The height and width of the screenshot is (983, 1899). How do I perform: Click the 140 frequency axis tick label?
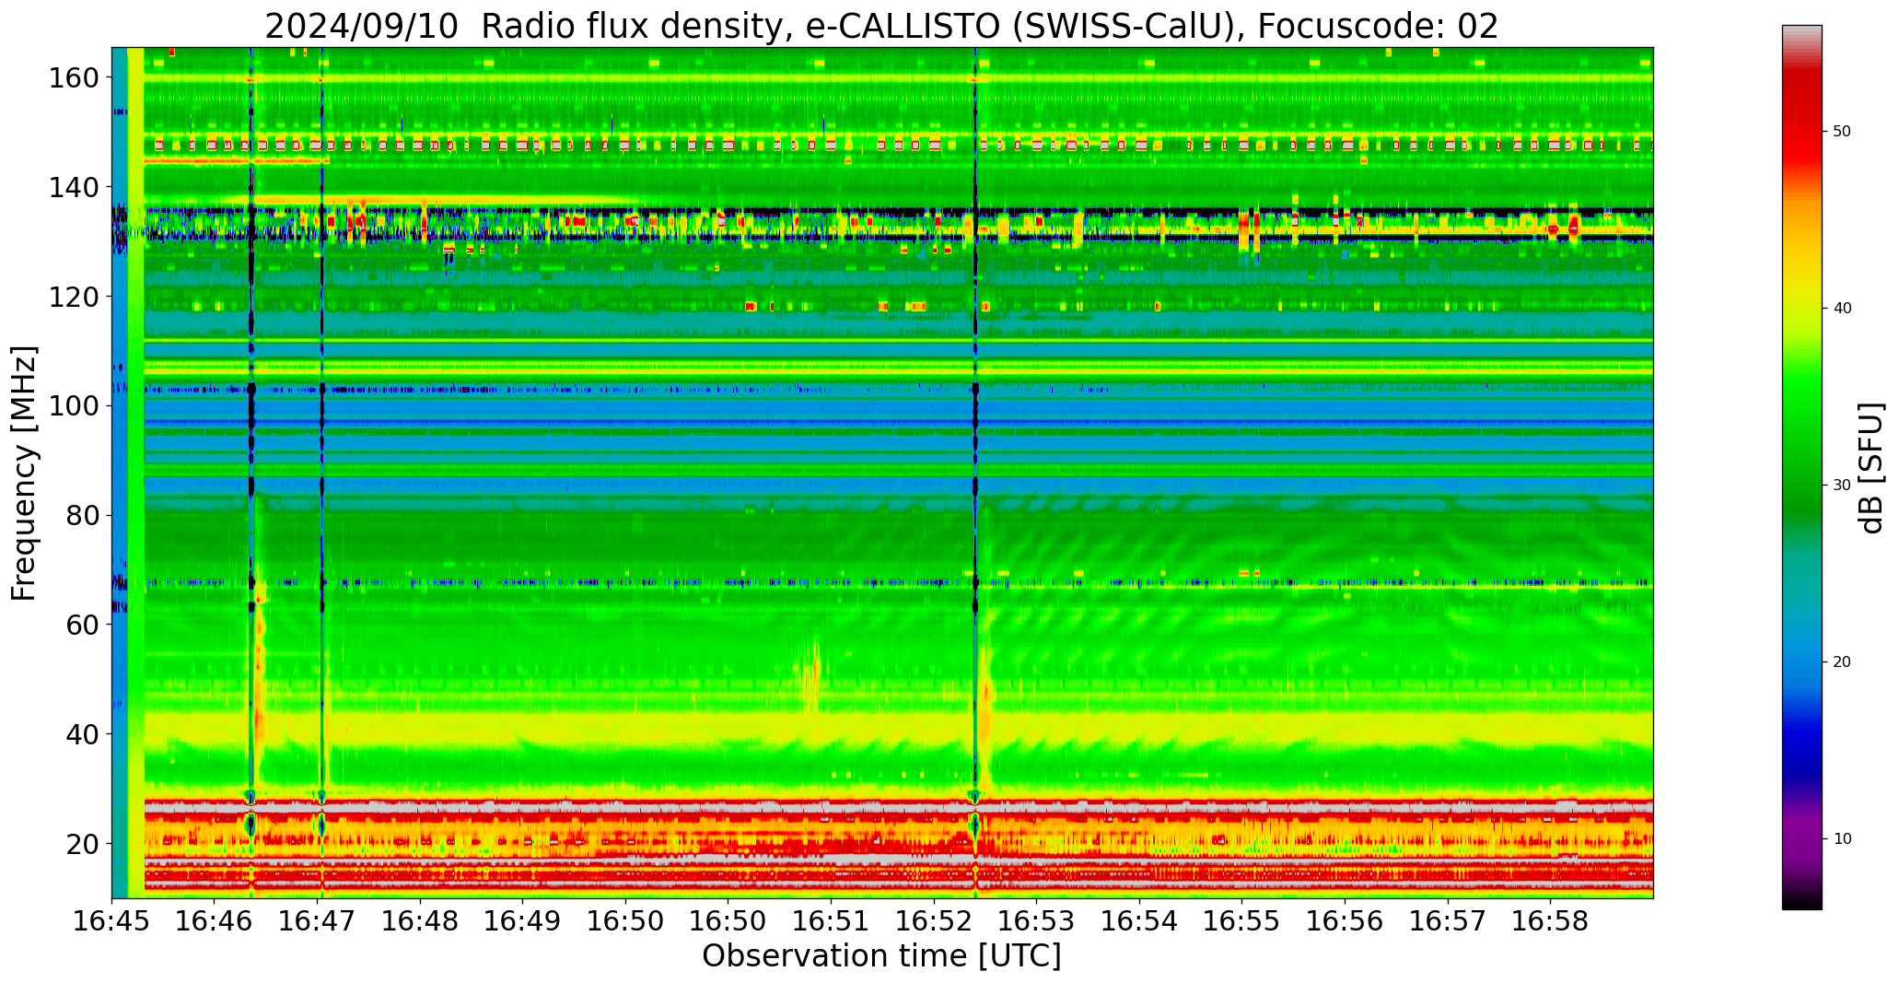(x=73, y=187)
